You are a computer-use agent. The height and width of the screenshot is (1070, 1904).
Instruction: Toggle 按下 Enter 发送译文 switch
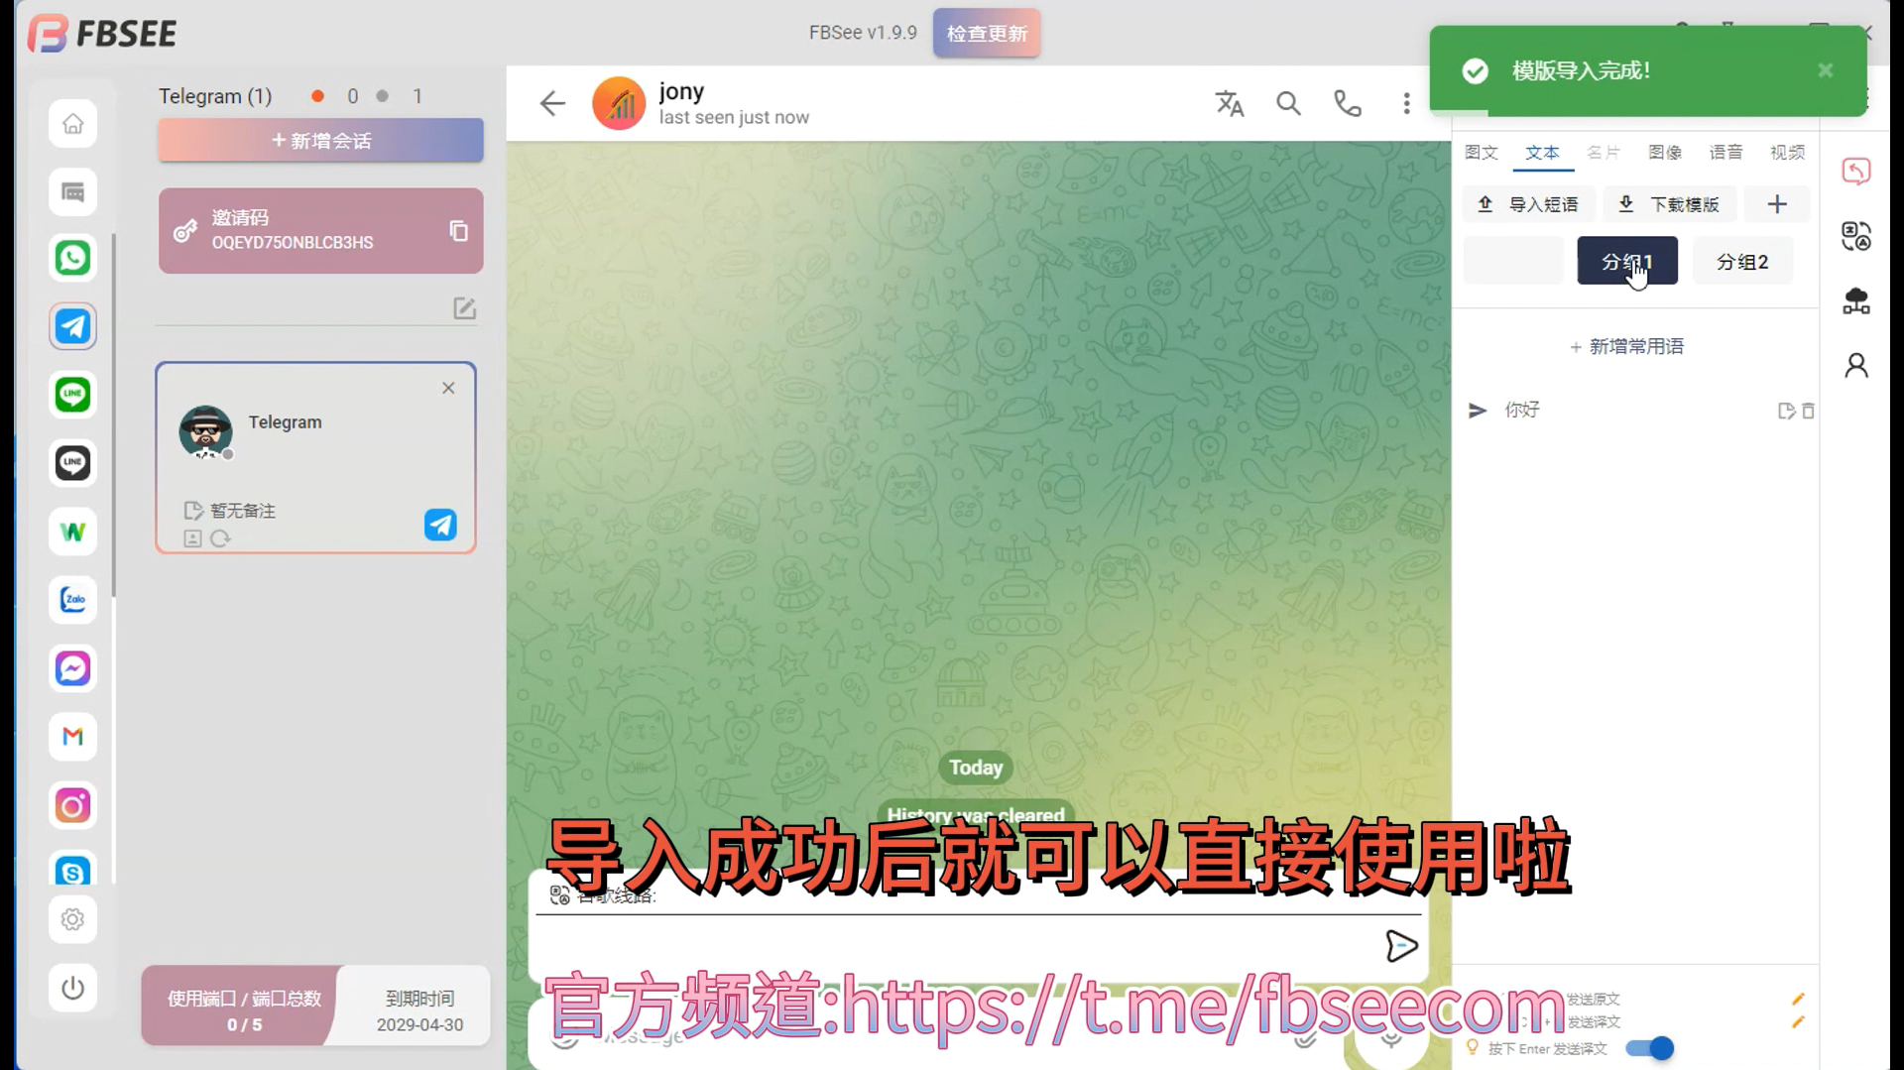1650,1048
